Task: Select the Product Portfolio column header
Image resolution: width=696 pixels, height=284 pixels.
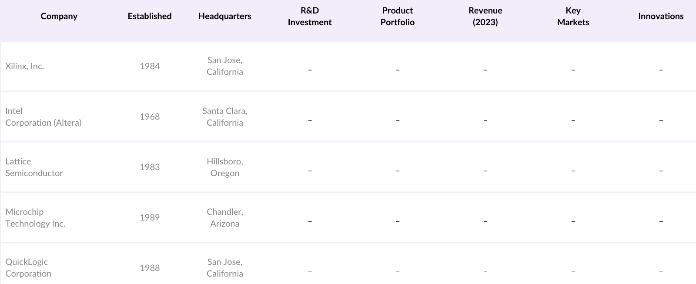Action: (397, 16)
